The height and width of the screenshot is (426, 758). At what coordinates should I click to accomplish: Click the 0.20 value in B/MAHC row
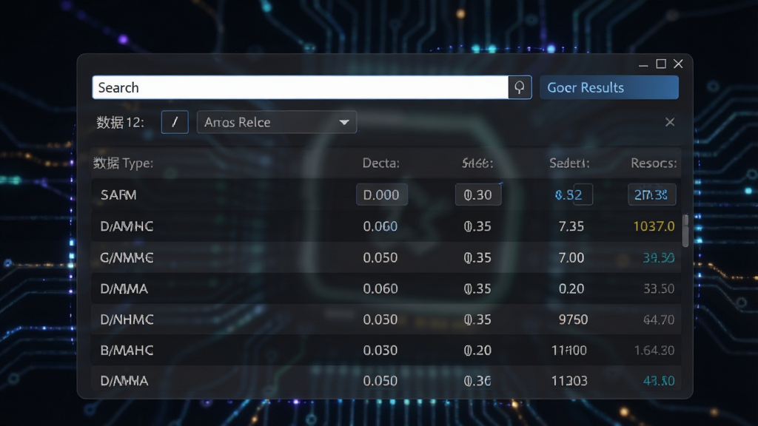(x=477, y=350)
